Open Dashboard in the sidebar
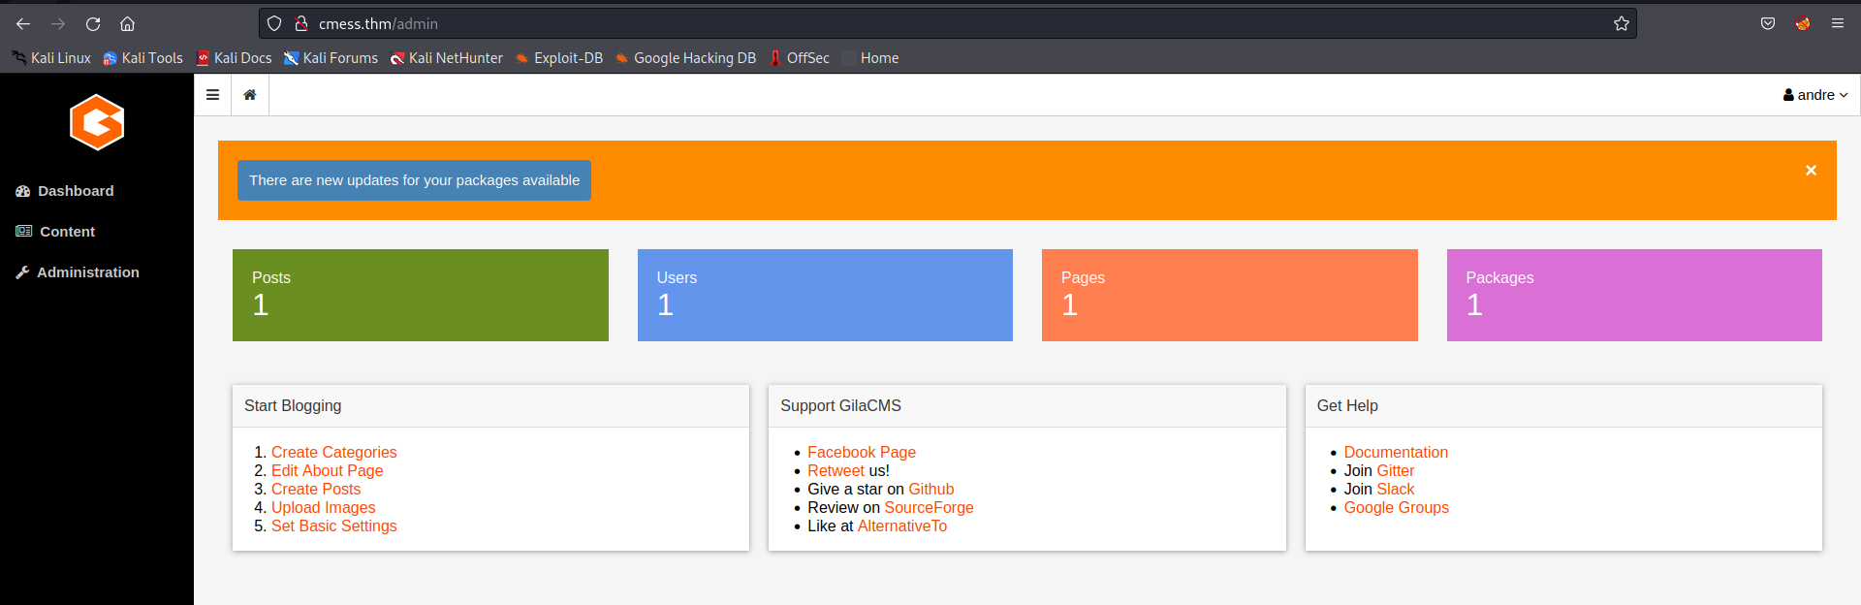 tap(75, 191)
